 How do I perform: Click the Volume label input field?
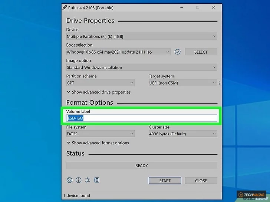coord(142,118)
